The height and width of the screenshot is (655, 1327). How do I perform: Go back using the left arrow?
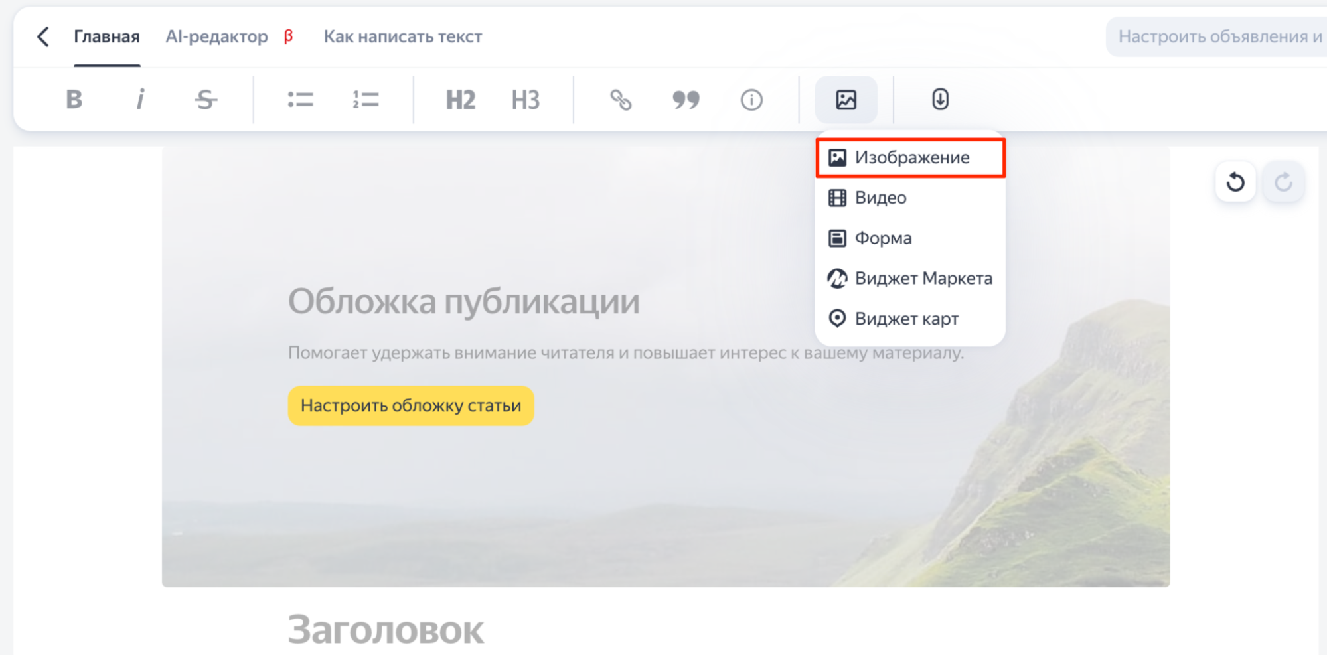pyautogui.click(x=43, y=36)
